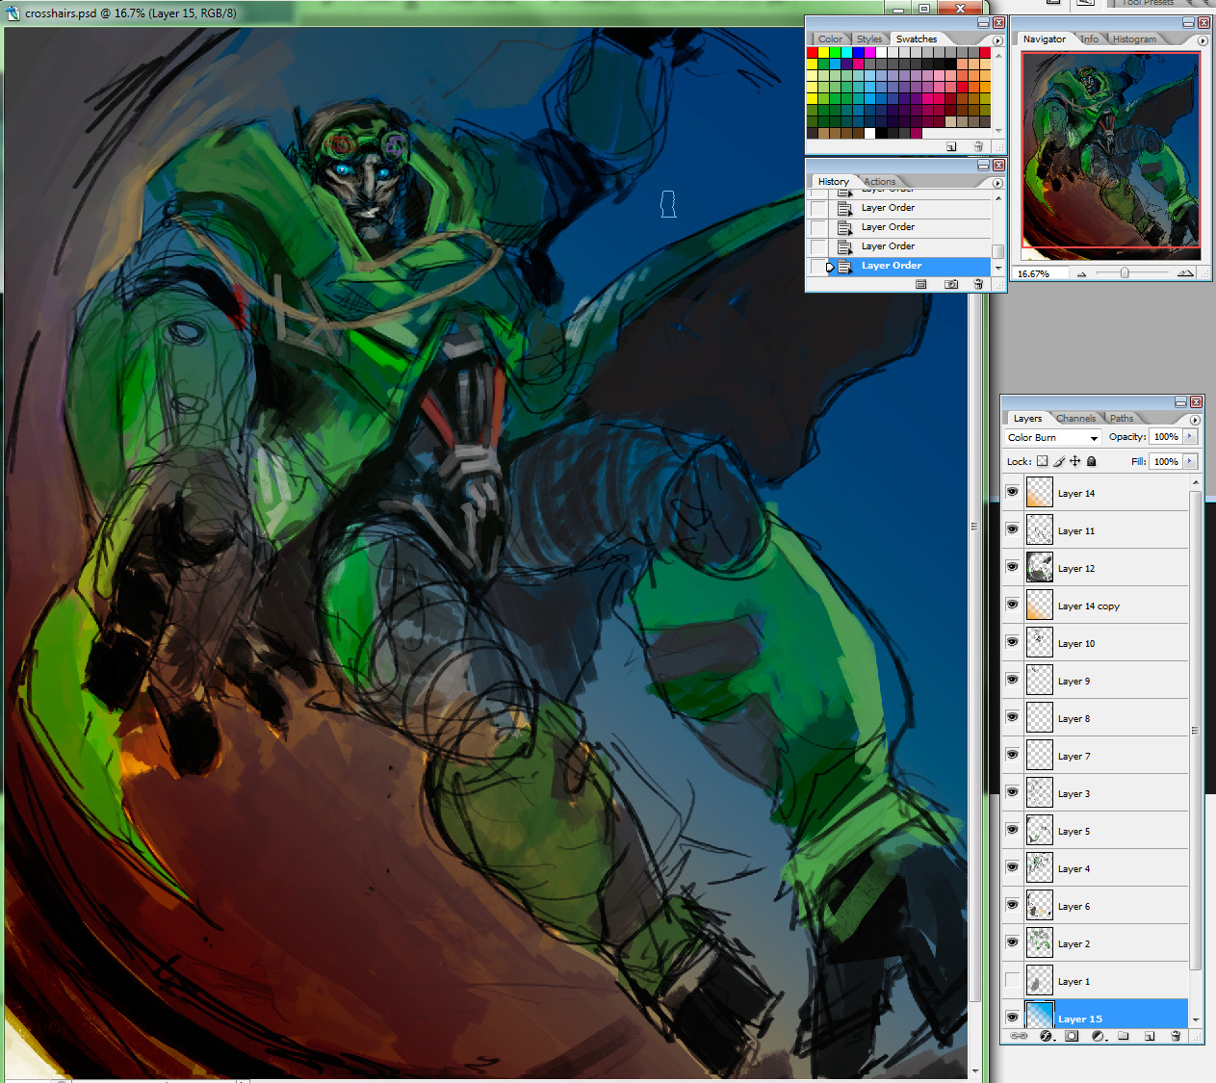This screenshot has height=1083, width=1216.
Task: Pick the white swatch in bottom swatch row
Action: click(870, 134)
